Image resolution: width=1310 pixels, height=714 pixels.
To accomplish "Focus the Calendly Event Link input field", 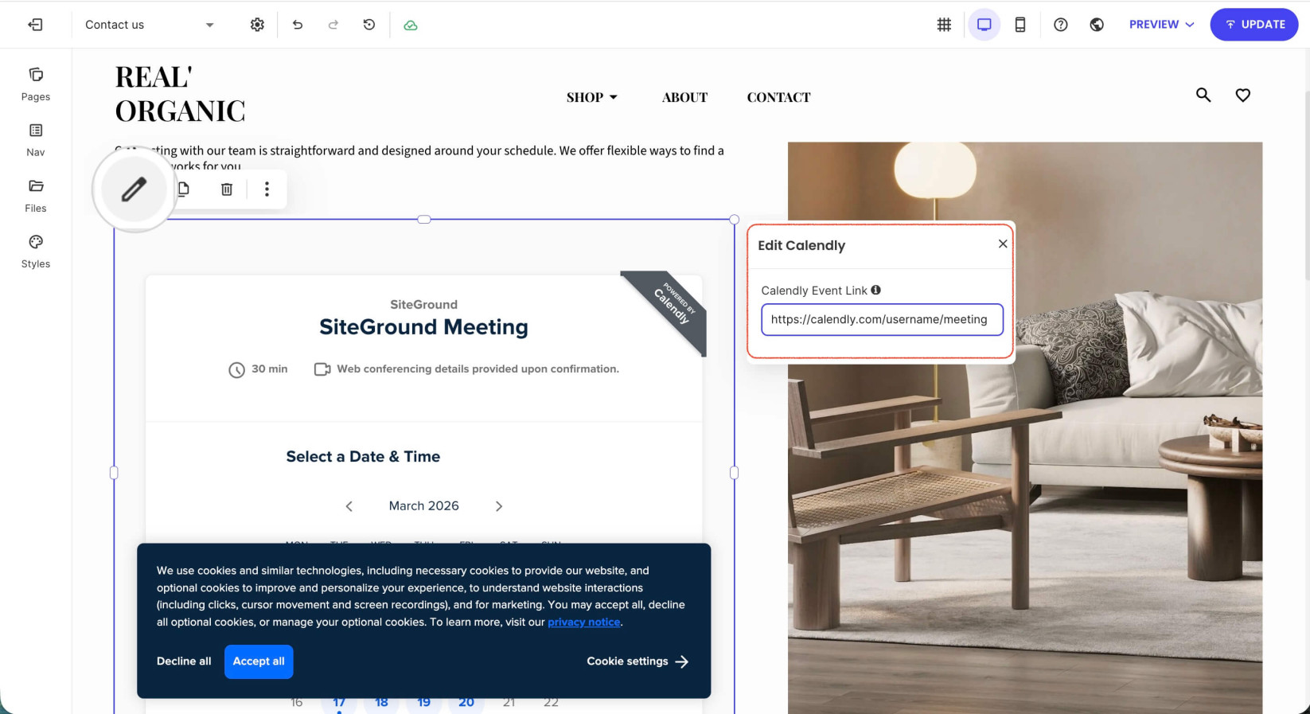I will (882, 319).
